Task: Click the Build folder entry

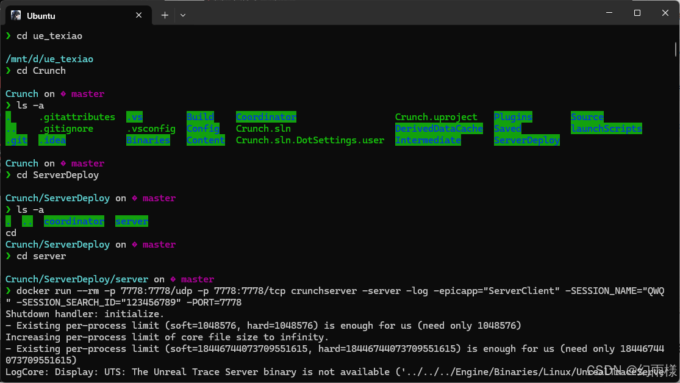Action: coord(201,117)
